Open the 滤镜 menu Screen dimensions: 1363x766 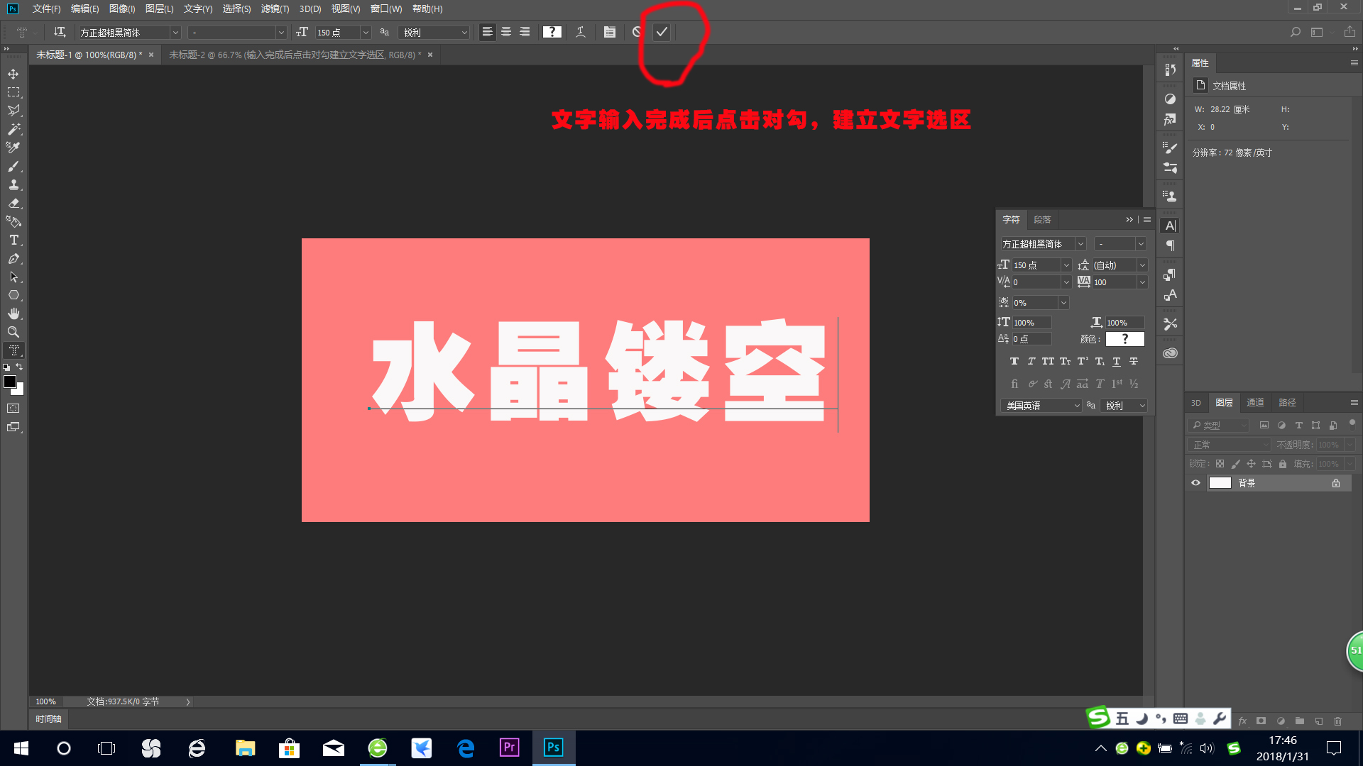(274, 9)
